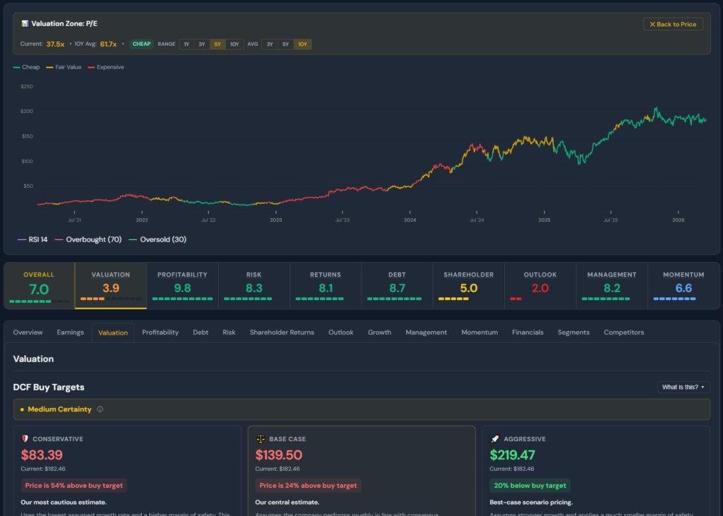
Task: Click the Overbought (70) legend entry
Action: click(89, 240)
